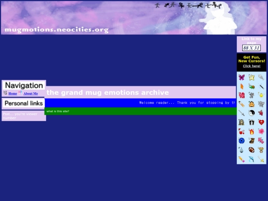
Task: Pick the gray elephant cursor
Action: coord(261,104)
